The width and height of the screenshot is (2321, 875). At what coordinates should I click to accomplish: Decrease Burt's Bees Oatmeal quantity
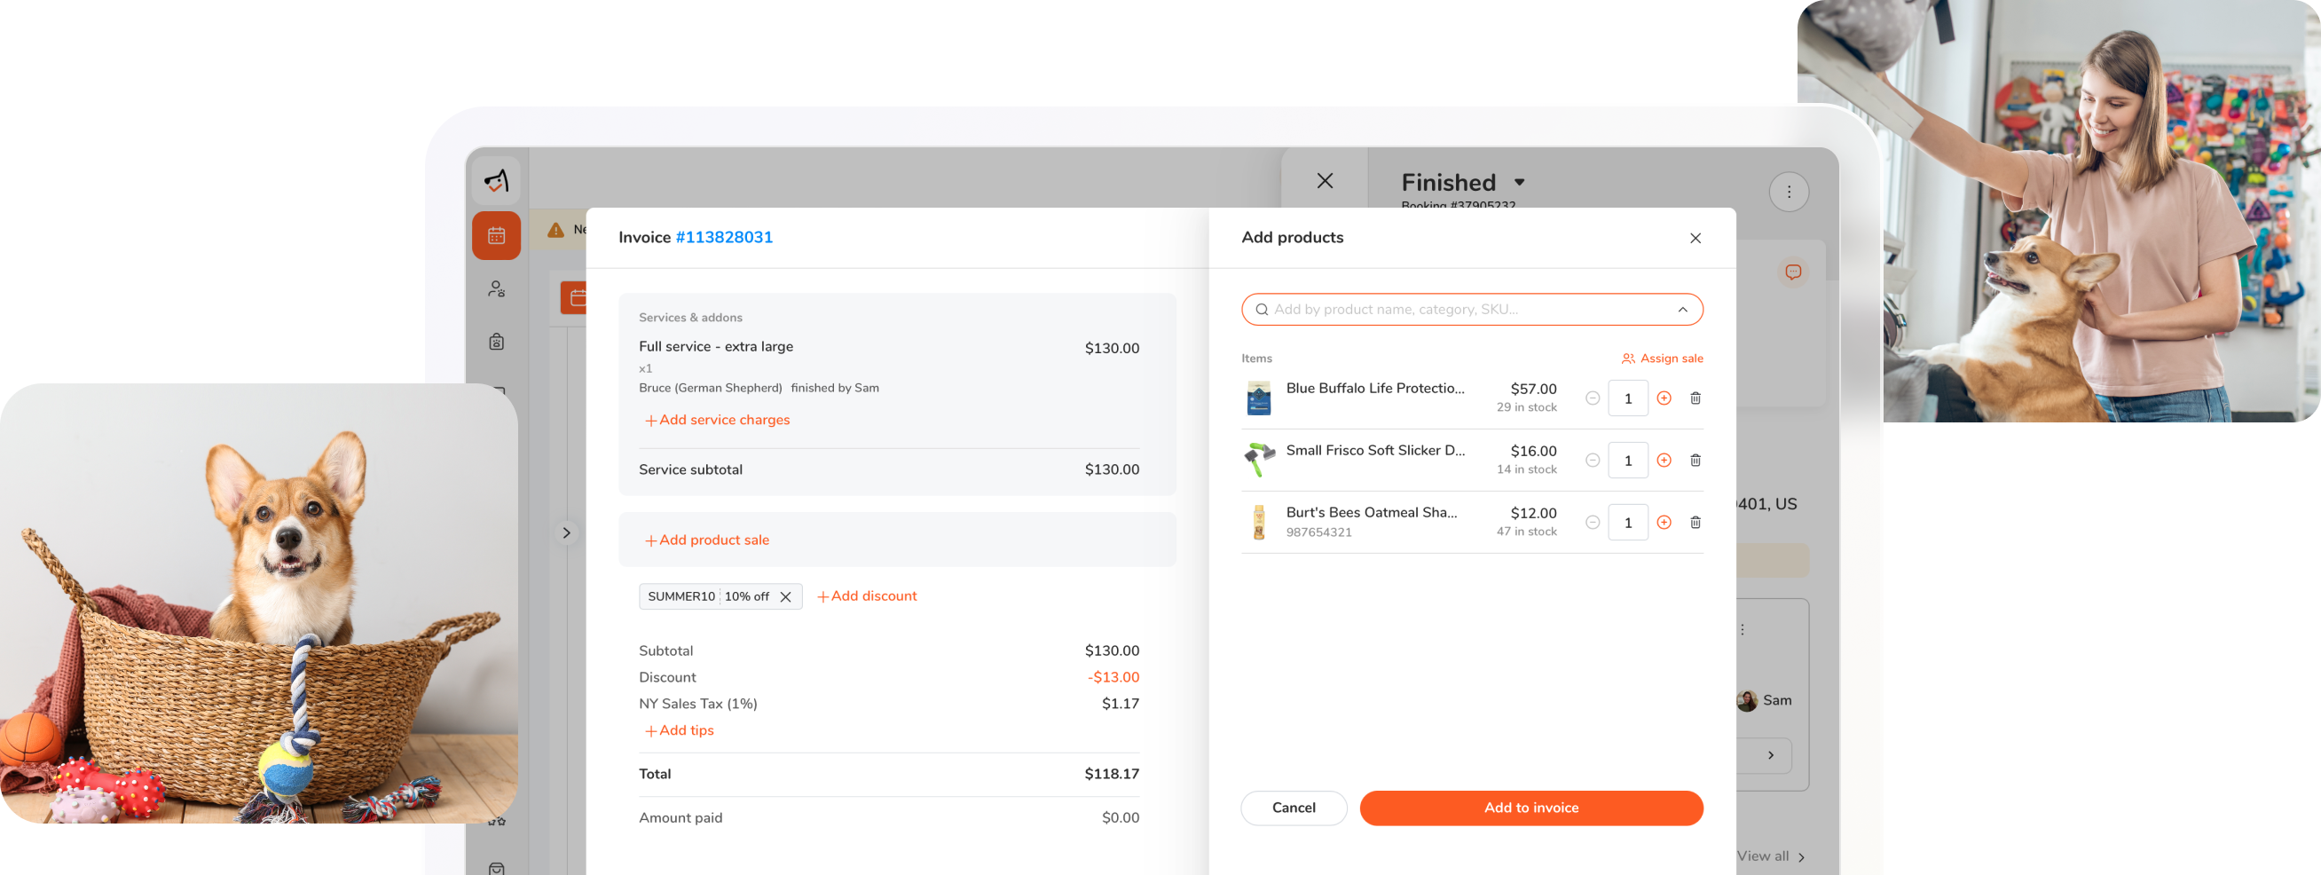(1592, 523)
